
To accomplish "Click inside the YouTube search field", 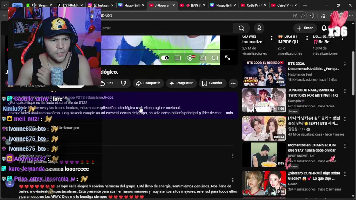I will coord(167,28).
